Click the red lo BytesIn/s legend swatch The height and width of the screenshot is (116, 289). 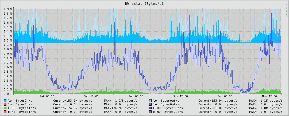click(5, 105)
